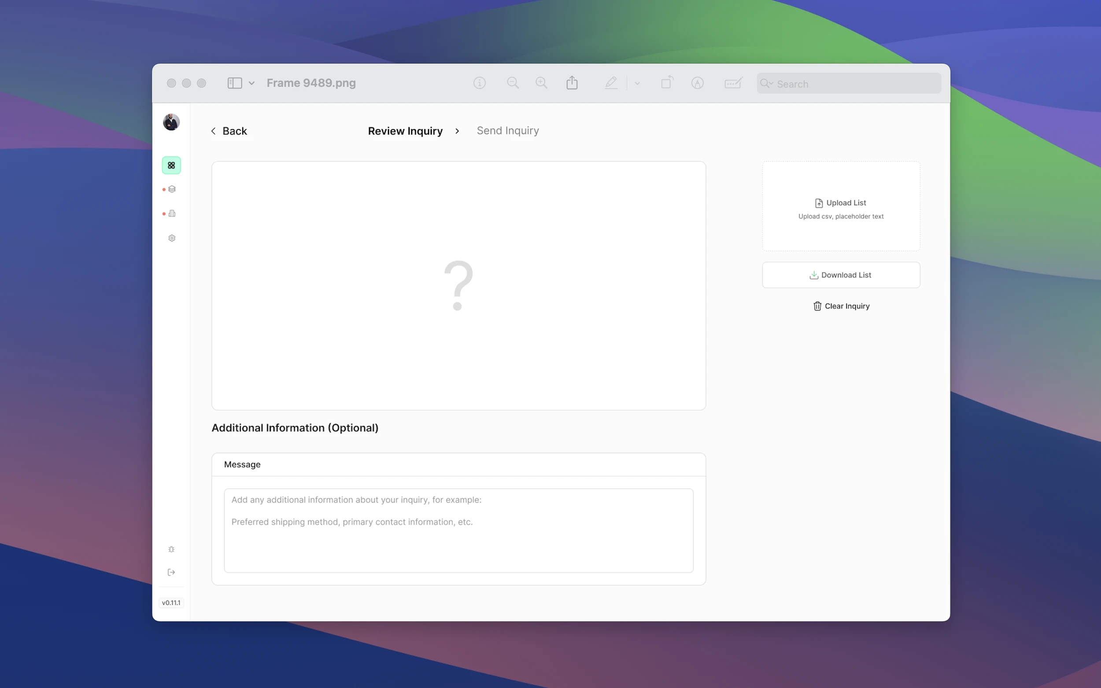Click the Rotate image icon

click(x=667, y=83)
